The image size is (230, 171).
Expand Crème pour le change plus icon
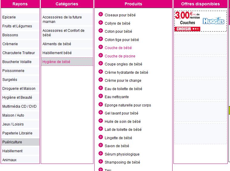click(x=101, y=80)
